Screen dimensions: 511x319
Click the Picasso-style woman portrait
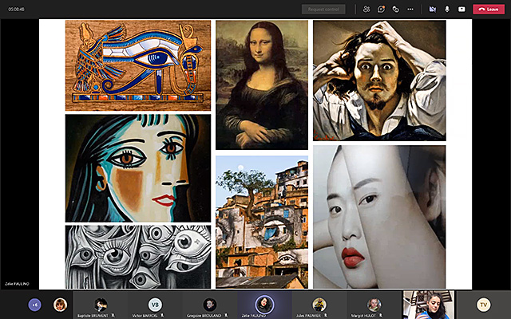[x=138, y=168]
